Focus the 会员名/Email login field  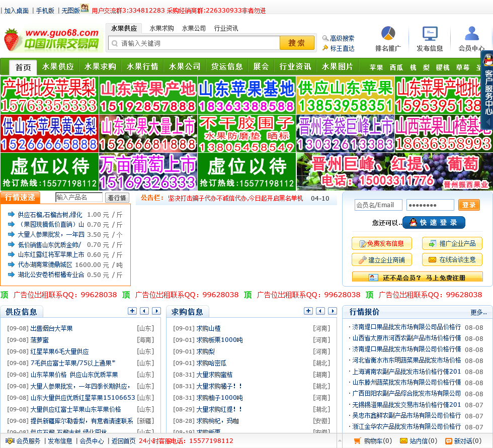378,205
